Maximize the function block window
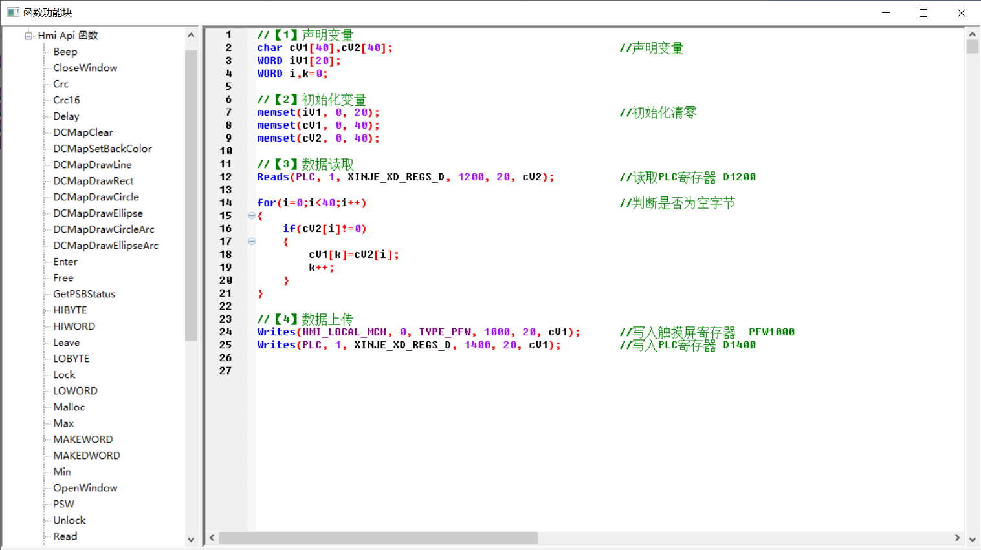 coord(923,13)
